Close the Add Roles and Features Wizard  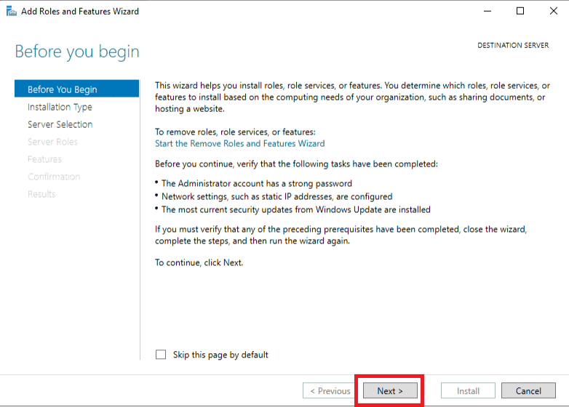(554, 11)
